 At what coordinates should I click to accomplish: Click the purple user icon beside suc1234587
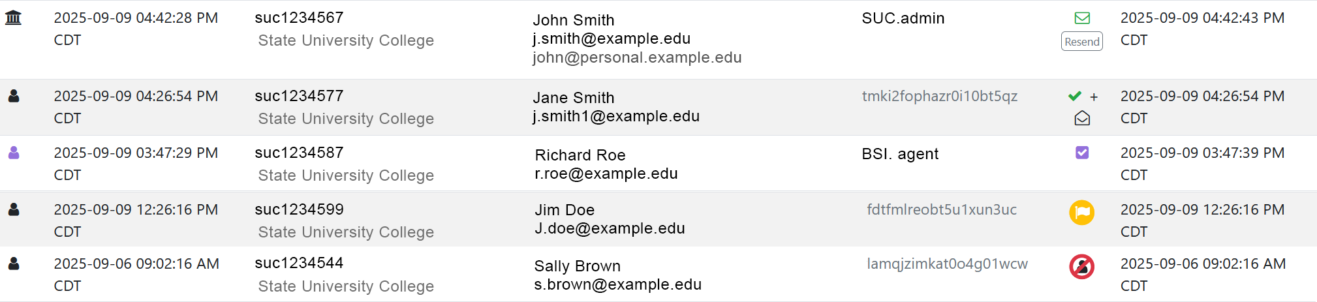[14, 153]
